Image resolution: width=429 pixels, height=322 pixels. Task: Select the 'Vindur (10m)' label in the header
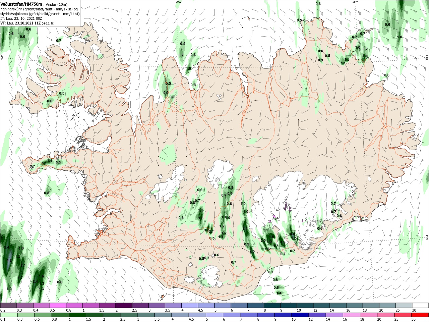[x=57, y=4]
